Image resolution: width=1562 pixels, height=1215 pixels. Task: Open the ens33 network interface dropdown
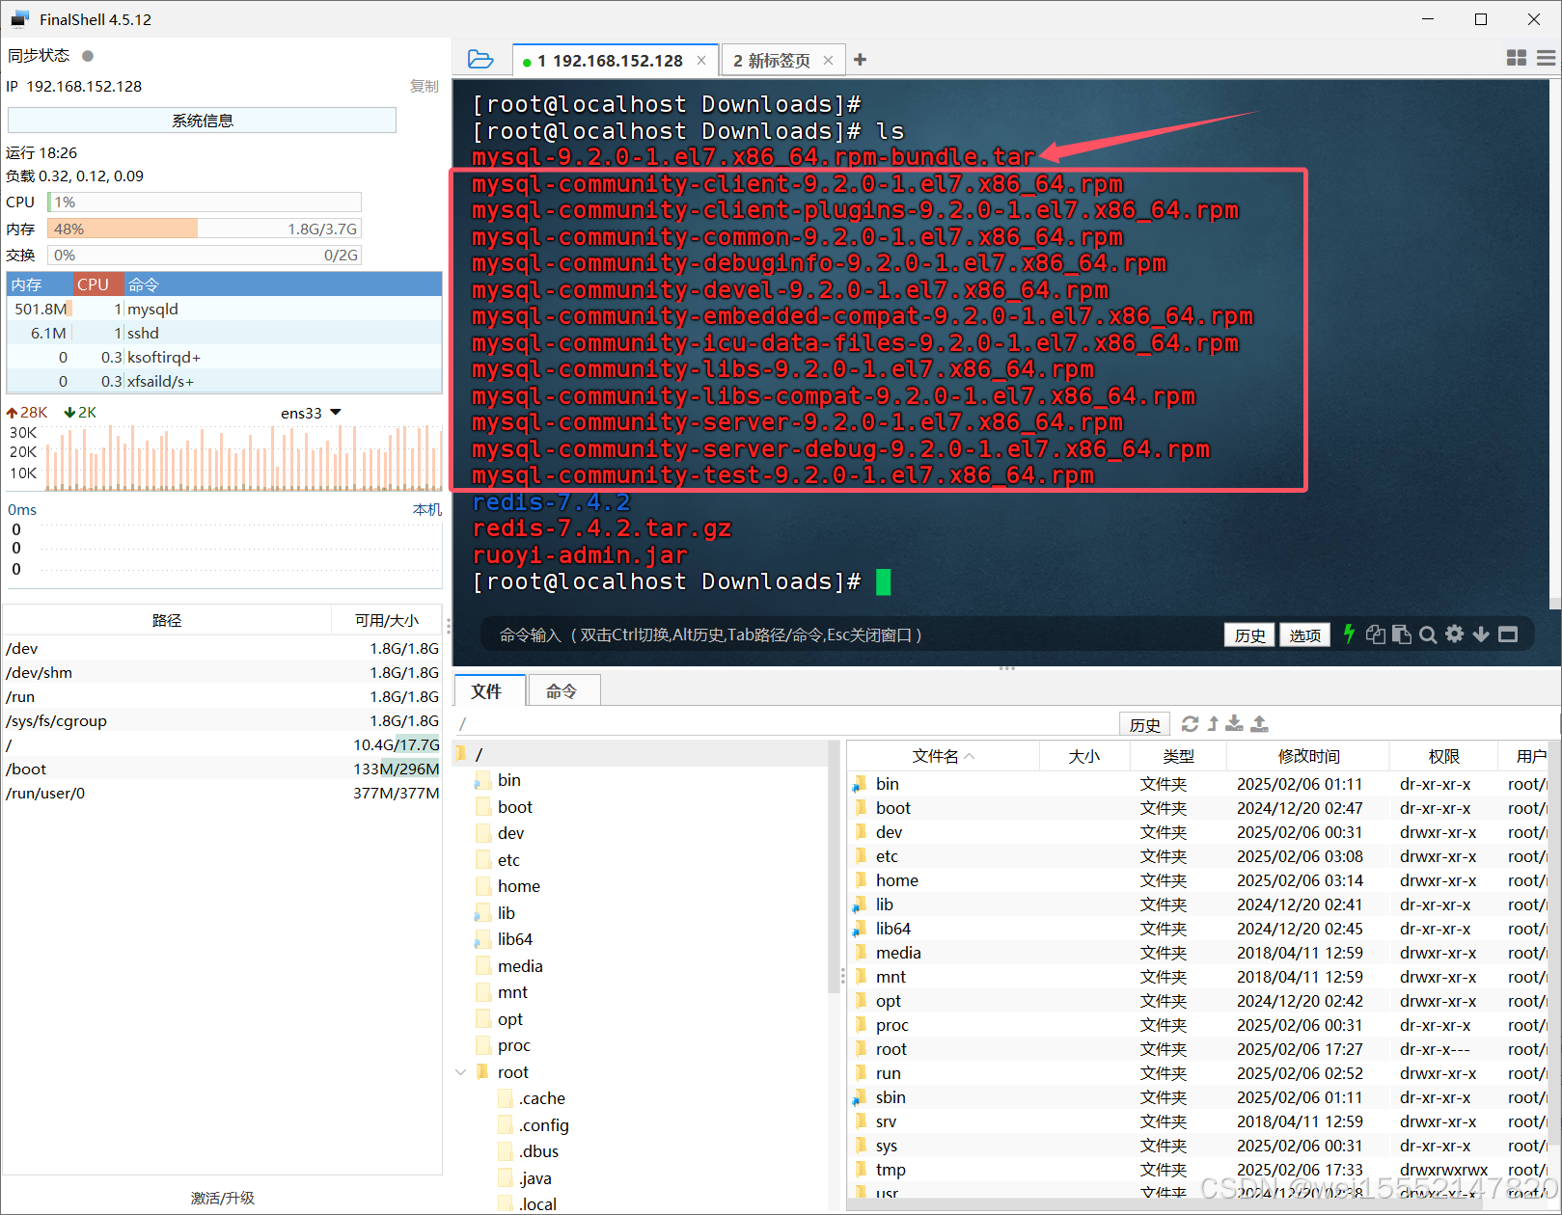click(311, 413)
